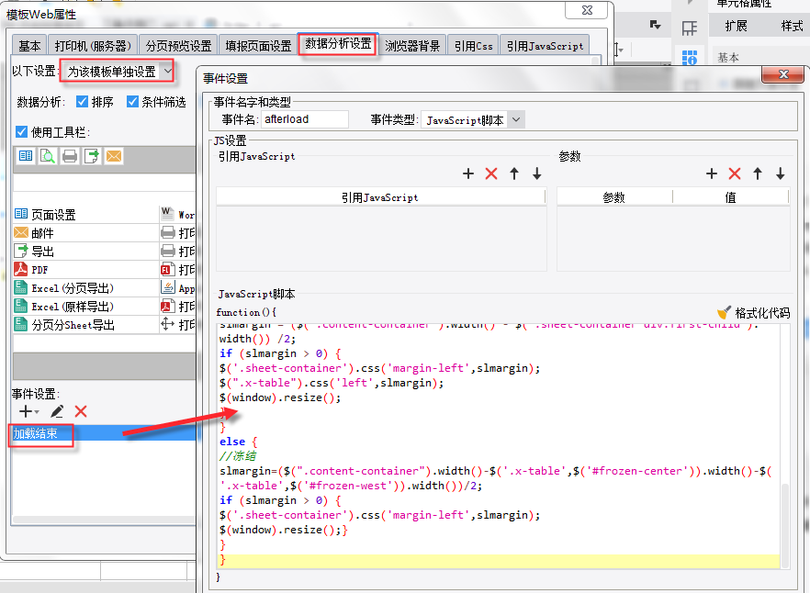Click the print preview toolbar icon

coord(48,155)
